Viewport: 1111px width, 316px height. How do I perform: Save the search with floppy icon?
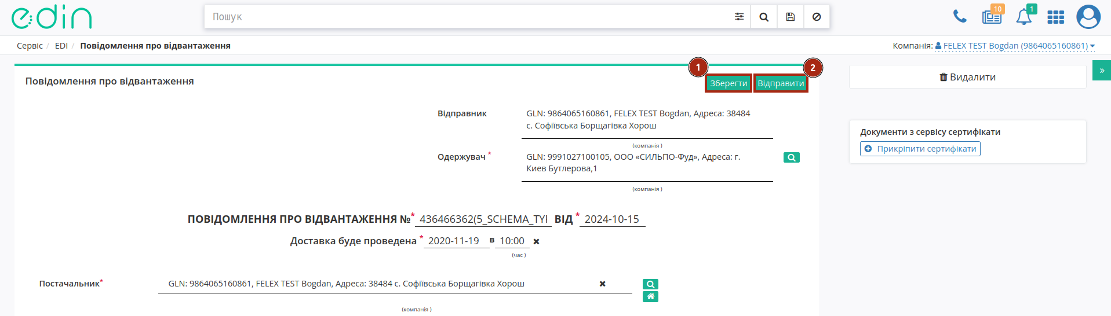pyautogui.click(x=791, y=17)
